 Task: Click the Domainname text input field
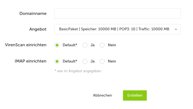(118, 14)
